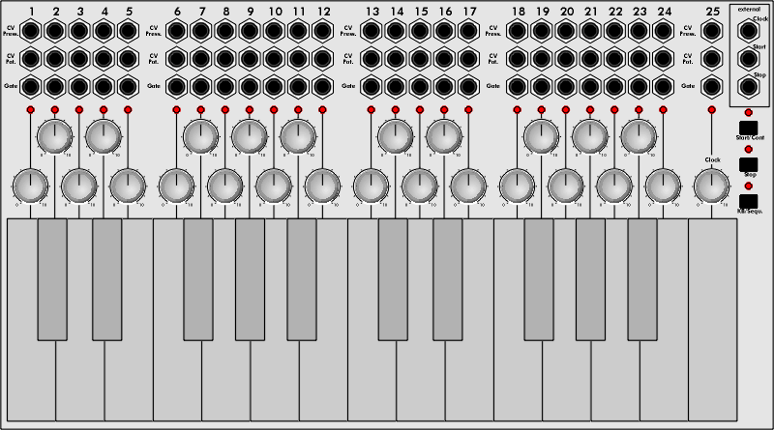Screen dimensions: 774x430
Task: Click the external Stop input jack
Action: (x=747, y=85)
